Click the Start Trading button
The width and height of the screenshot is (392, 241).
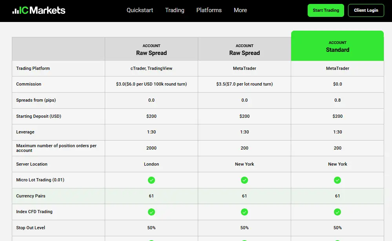pos(326,10)
